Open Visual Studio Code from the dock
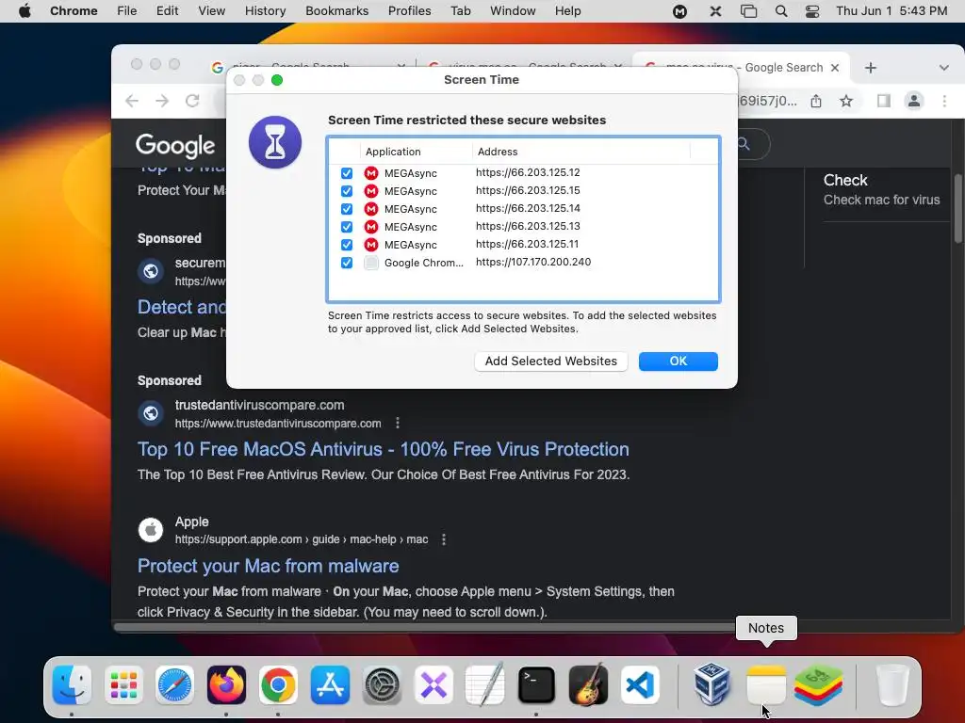The width and height of the screenshot is (965, 723). (640, 685)
